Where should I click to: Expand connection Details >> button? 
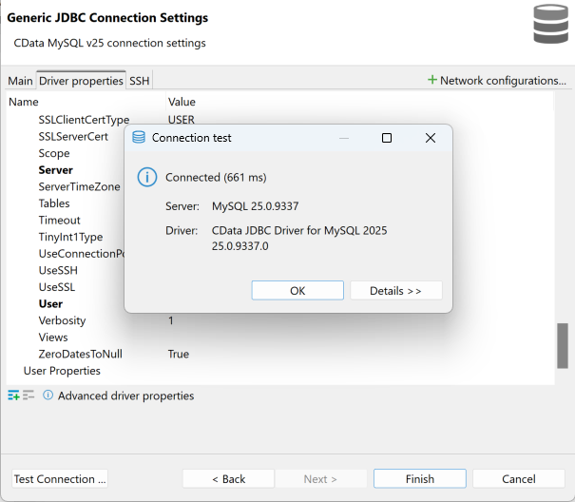click(x=395, y=290)
